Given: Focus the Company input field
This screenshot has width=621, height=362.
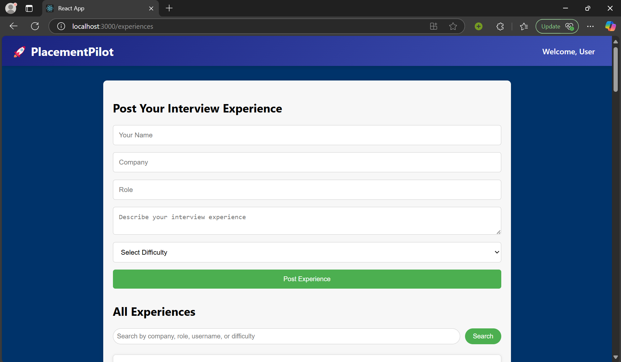Looking at the screenshot, I should (307, 162).
